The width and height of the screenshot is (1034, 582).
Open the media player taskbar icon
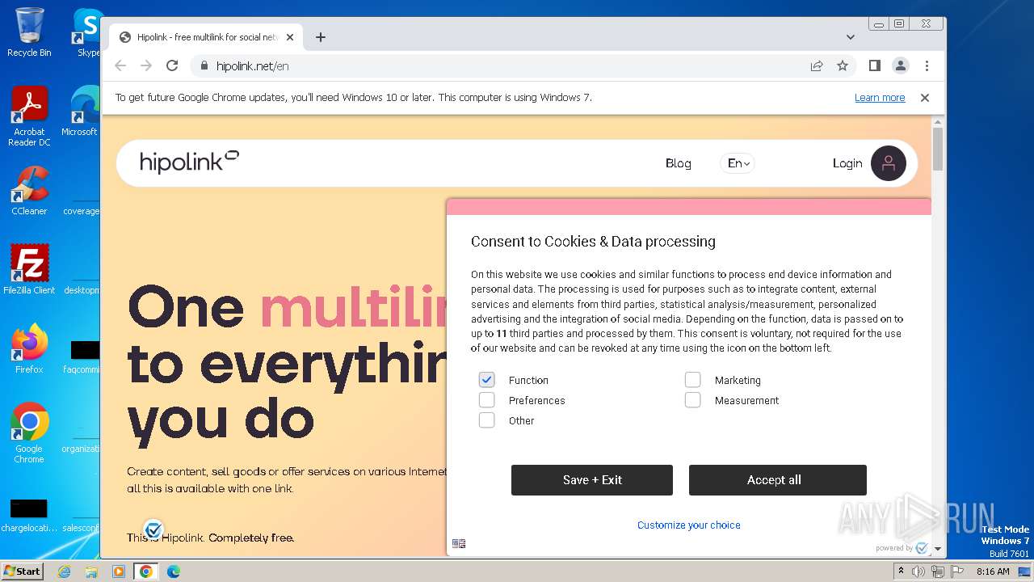point(119,571)
